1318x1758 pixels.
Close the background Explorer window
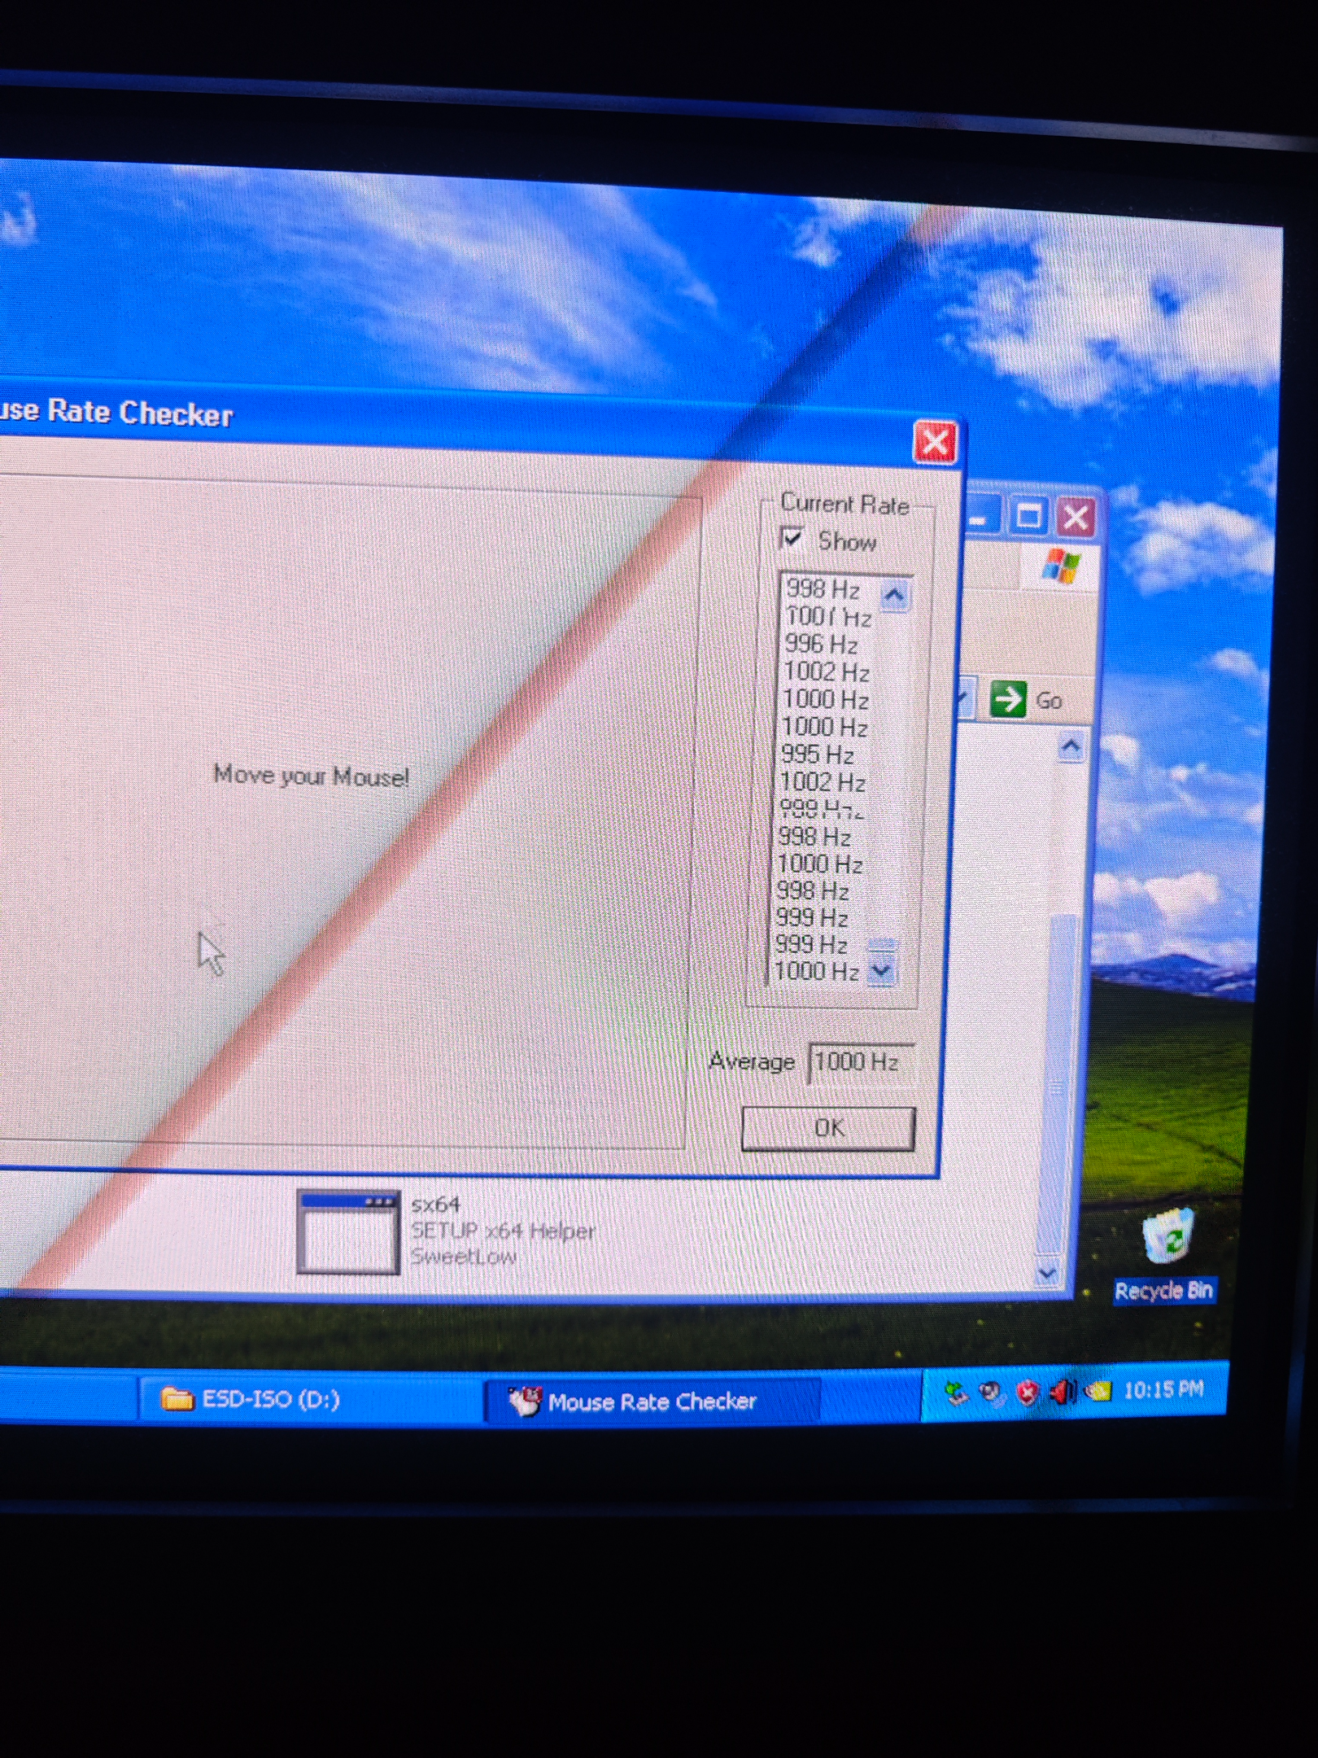(x=1076, y=516)
